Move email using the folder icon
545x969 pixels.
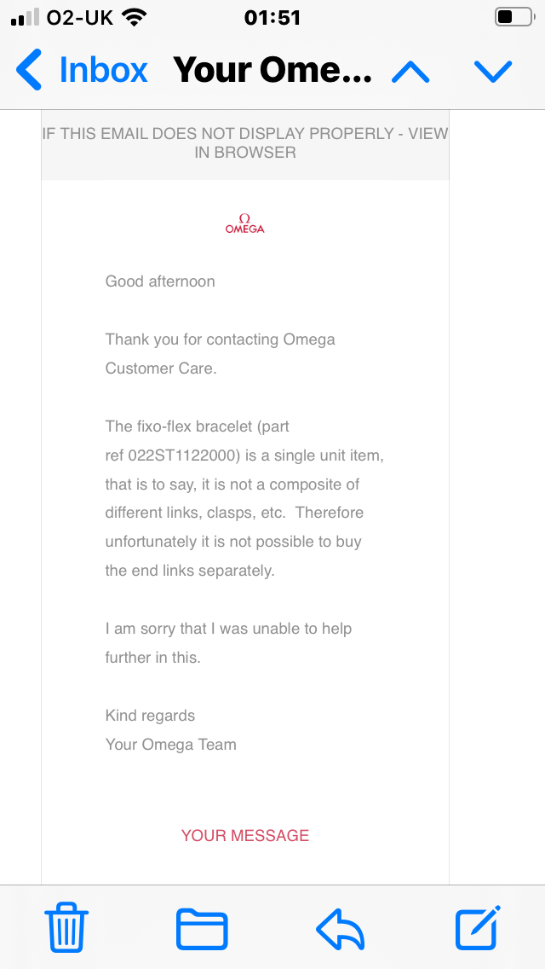click(x=202, y=928)
